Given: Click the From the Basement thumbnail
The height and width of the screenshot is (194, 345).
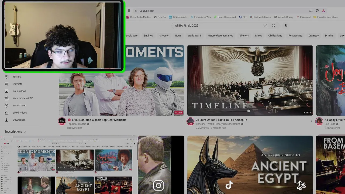Looking at the screenshot, I should (330, 165).
